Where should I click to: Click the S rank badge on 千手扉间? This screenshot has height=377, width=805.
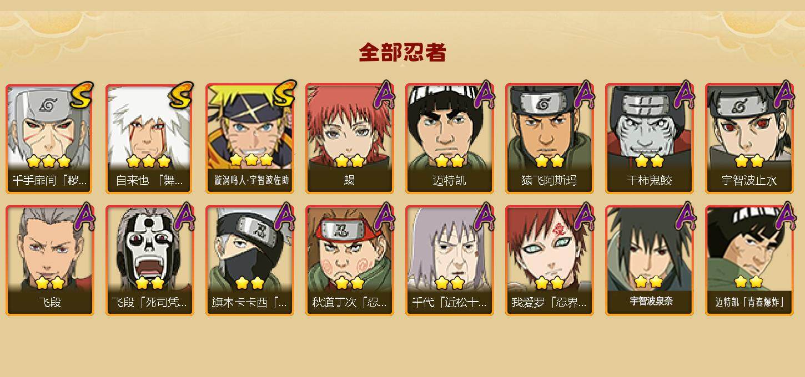click(81, 95)
